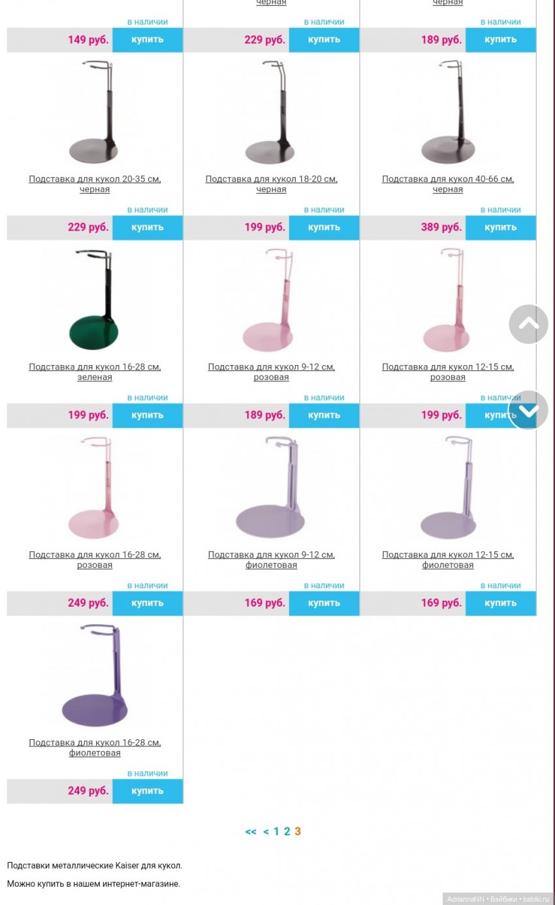Click the scroll-up arrow circle
This screenshot has width=555, height=905.
tap(528, 324)
